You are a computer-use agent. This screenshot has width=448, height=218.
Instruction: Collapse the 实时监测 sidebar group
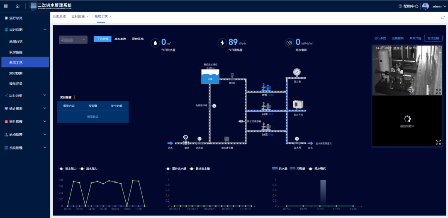pyautogui.click(x=25, y=29)
